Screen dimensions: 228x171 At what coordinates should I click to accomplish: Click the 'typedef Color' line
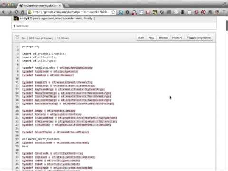pyautogui.click(x=51, y=161)
